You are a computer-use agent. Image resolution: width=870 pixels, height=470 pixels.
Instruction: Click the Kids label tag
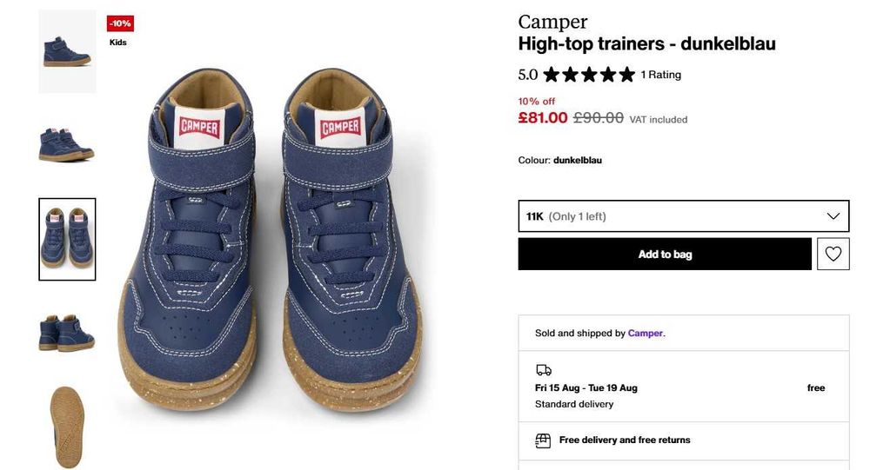coord(118,43)
